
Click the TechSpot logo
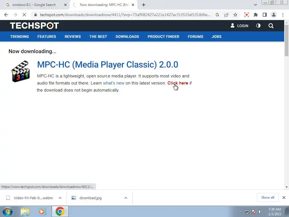(x=34, y=26)
